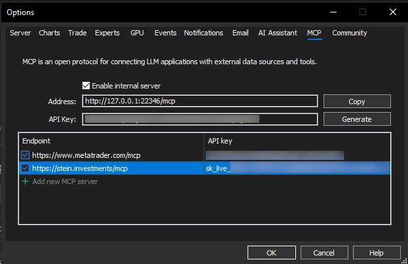Uncheck the metatrader.com endpoint checkbox

(25, 155)
